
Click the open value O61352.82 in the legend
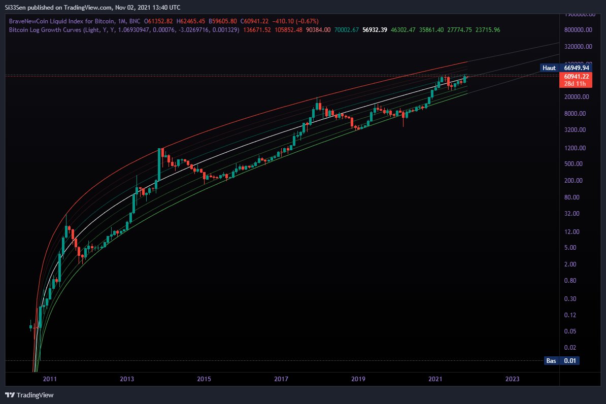pyautogui.click(x=158, y=21)
